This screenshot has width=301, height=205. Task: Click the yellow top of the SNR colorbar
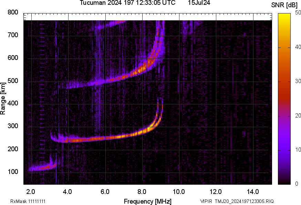point(284,16)
